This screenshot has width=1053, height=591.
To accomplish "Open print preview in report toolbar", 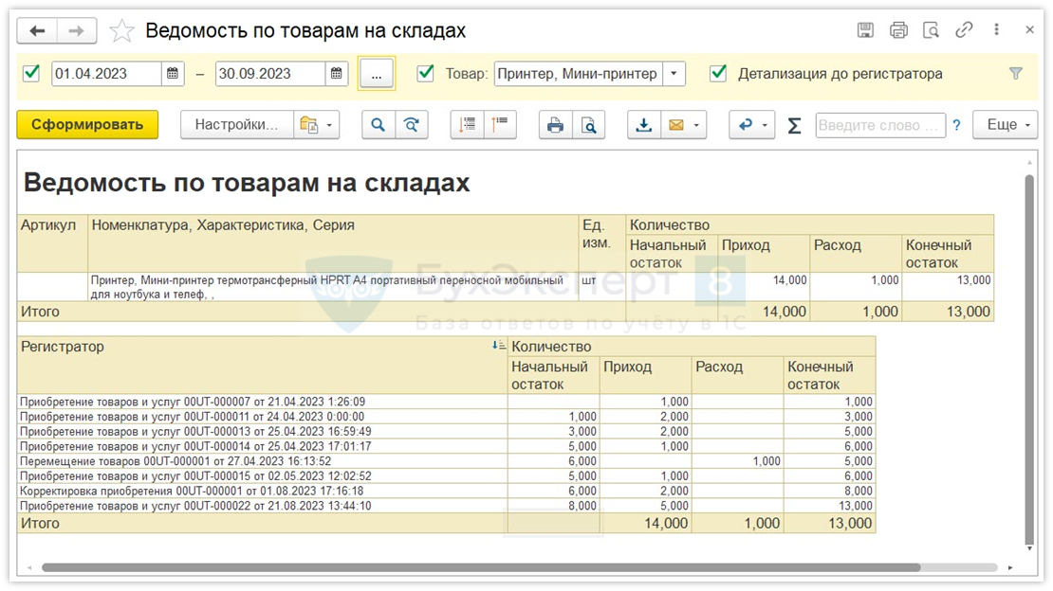I will pyautogui.click(x=588, y=125).
